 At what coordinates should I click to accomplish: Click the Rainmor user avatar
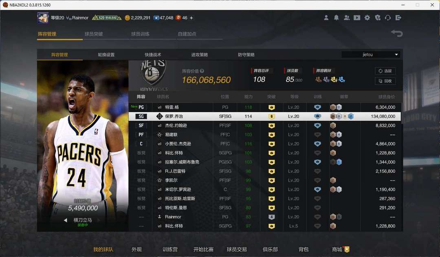tap(43, 17)
